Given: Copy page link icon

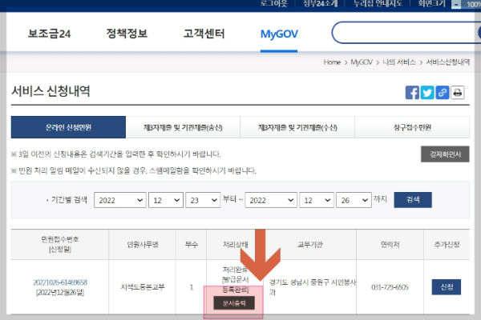Looking at the screenshot, I should (x=442, y=93).
